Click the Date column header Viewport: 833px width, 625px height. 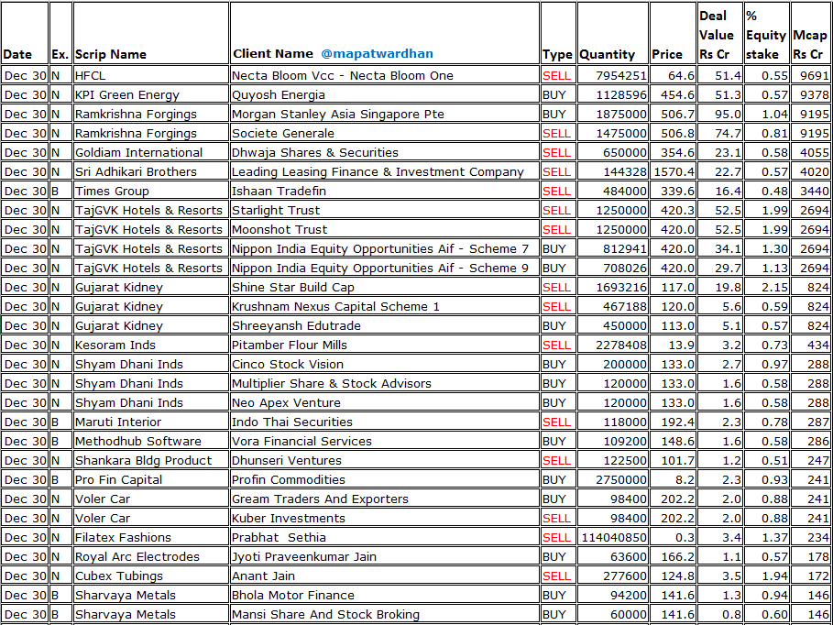25,33
